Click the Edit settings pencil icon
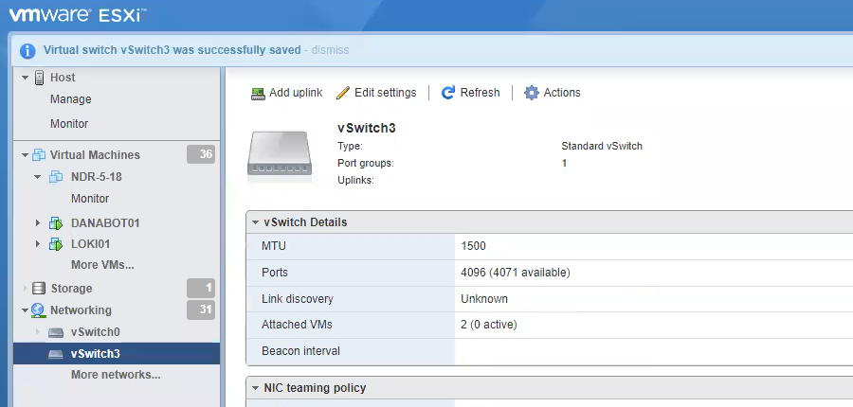 pyautogui.click(x=343, y=93)
